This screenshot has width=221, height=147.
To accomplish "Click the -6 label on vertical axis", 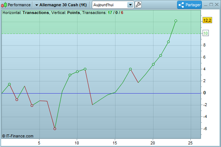I will pyautogui.click(x=205, y=129).
